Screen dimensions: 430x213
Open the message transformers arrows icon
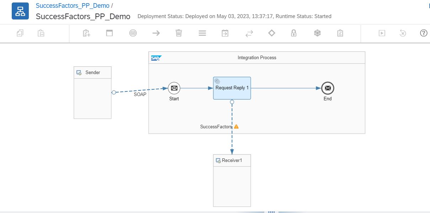click(x=249, y=33)
